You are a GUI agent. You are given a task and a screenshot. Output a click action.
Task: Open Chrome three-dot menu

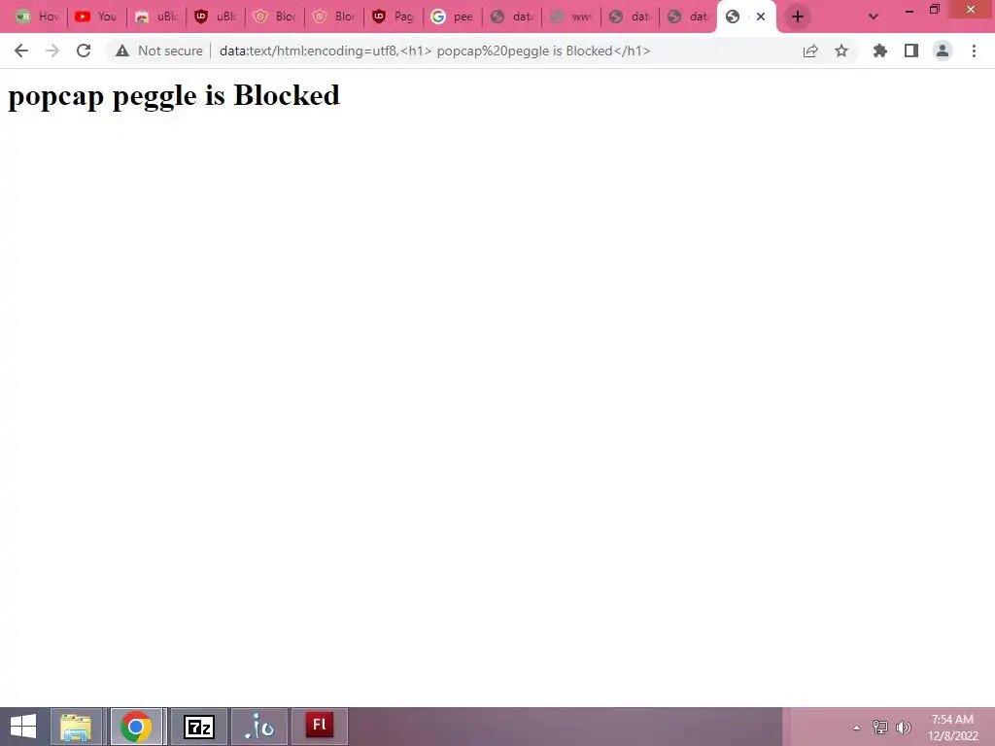[x=974, y=51]
